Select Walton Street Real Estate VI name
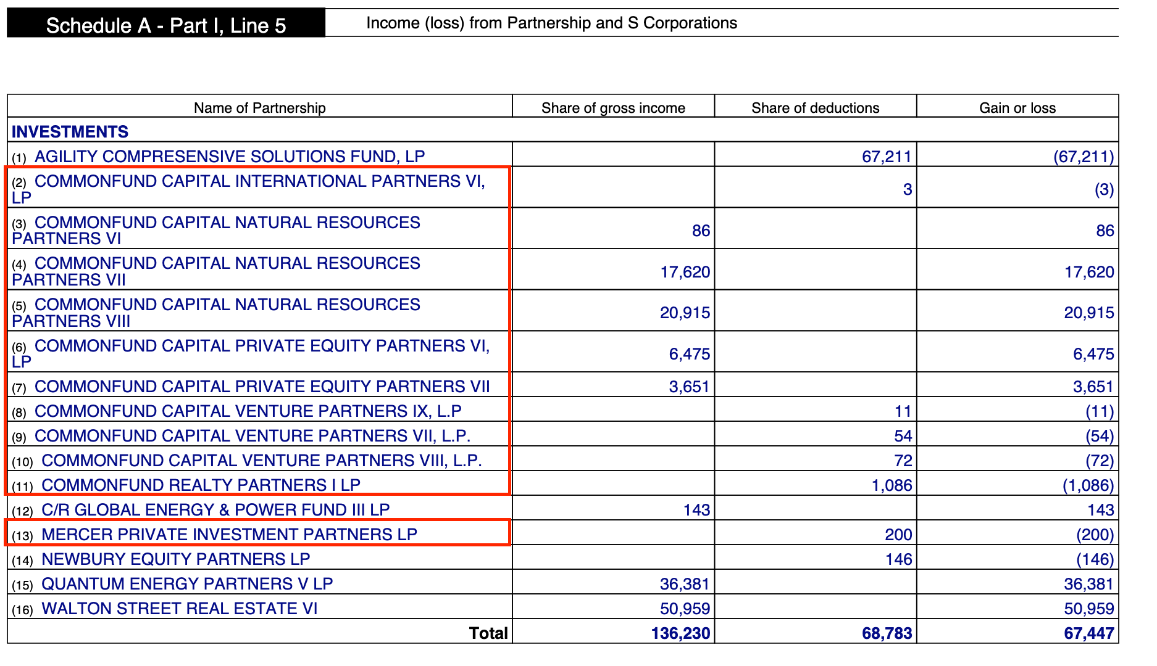1157x666 pixels. coord(180,609)
